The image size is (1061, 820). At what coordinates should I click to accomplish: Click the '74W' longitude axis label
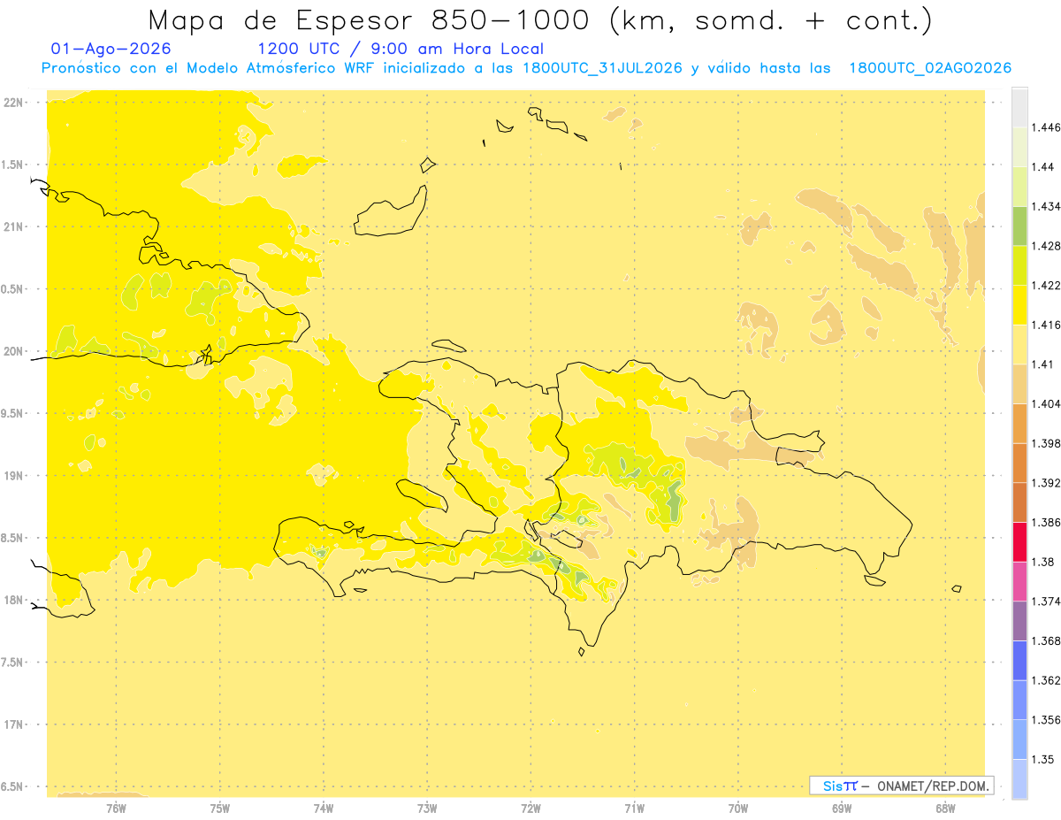(x=324, y=808)
